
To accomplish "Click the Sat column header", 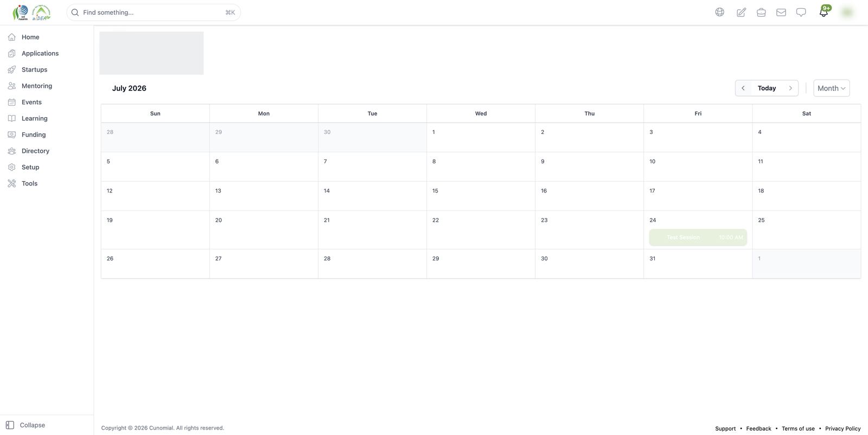I will coord(806,113).
